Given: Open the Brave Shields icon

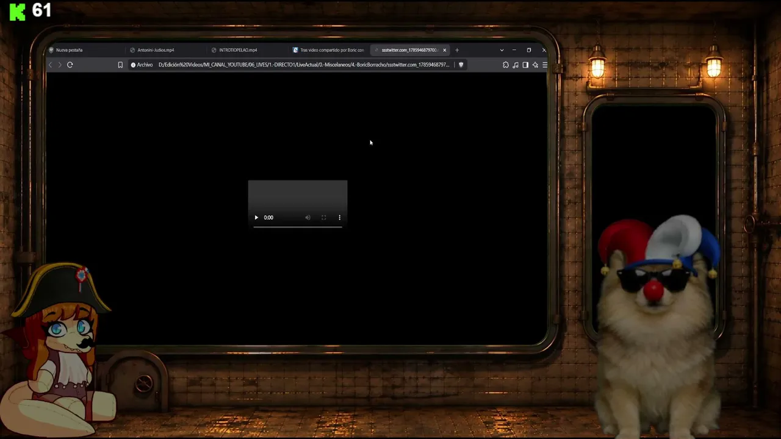Looking at the screenshot, I should pyautogui.click(x=461, y=65).
